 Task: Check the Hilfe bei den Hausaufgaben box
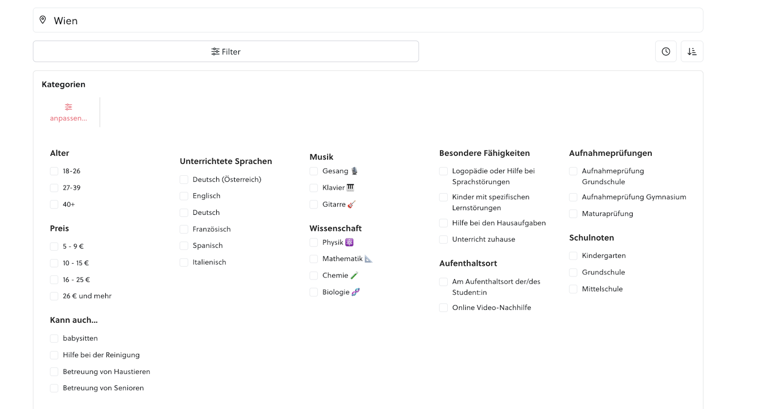tap(444, 223)
